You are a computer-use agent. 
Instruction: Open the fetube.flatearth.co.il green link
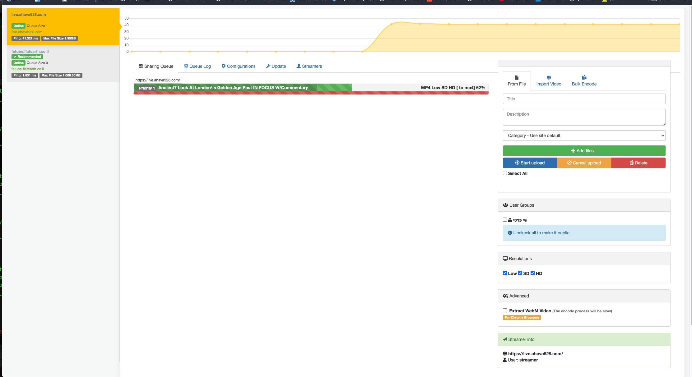click(28, 69)
